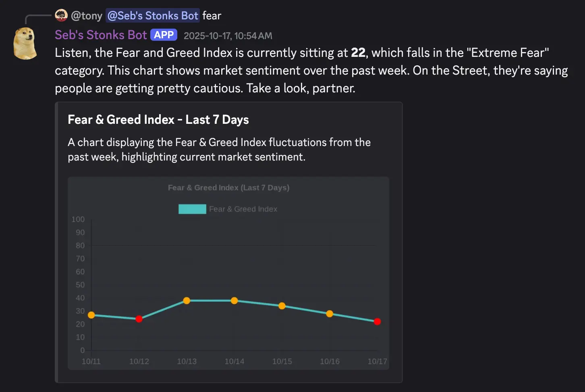This screenshot has width=585, height=392.
Task: Click the teal legend color swatch
Action: click(192, 209)
